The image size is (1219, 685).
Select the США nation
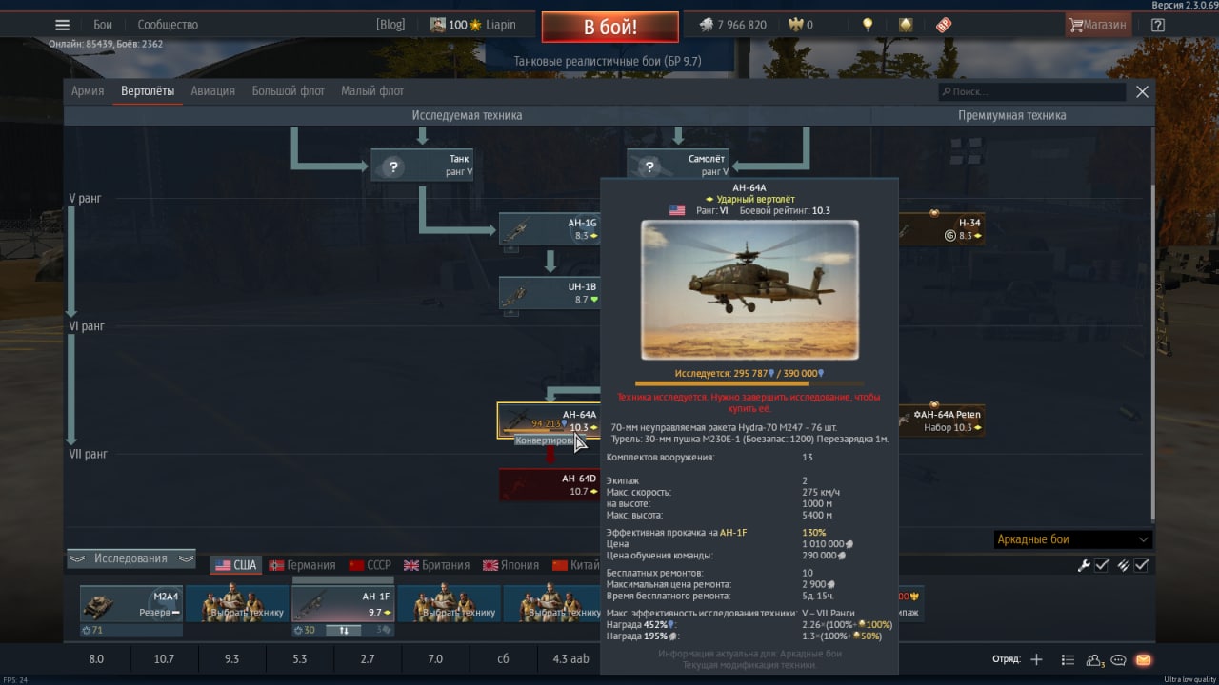[235, 565]
